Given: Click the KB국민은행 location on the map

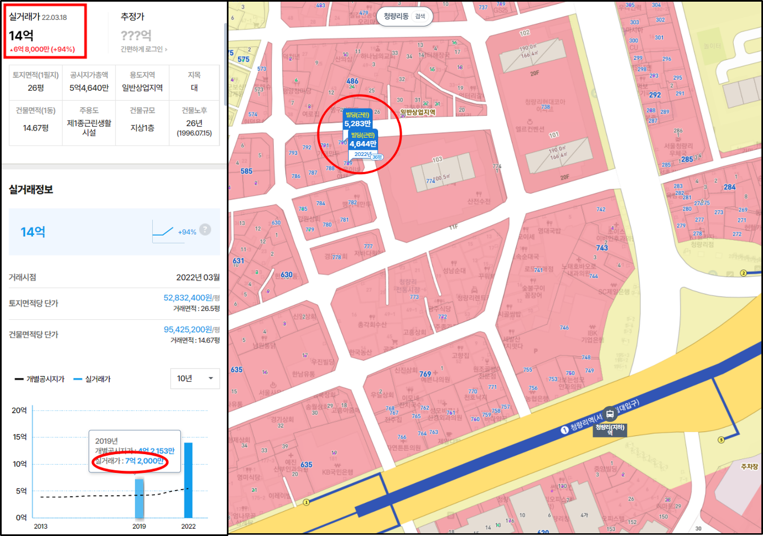Looking at the screenshot, I should pyautogui.click(x=338, y=472).
